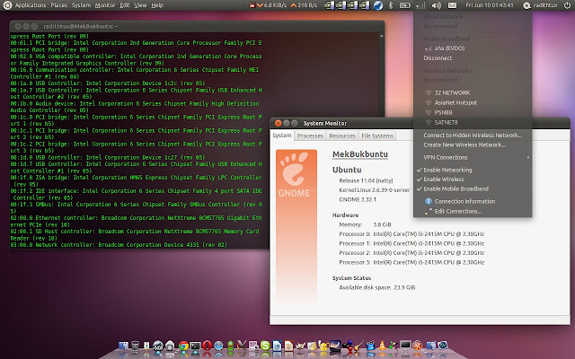Open the mail envelope messaging indicator
Screen dimensions: 575x359
[x=452, y=5]
